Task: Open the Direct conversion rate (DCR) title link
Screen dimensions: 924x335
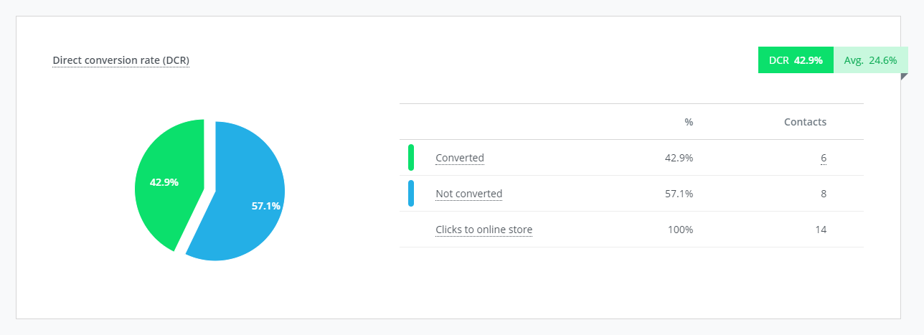Action: click(x=121, y=60)
